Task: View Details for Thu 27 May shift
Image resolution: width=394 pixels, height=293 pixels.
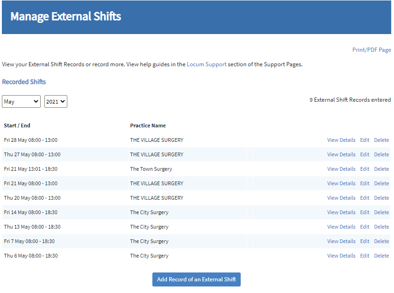Action: (341, 154)
